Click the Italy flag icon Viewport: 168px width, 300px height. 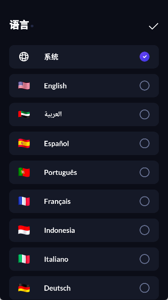[x=24, y=259]
